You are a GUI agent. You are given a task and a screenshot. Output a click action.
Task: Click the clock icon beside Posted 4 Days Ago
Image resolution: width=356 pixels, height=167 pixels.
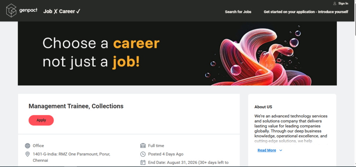click(143, 154)
